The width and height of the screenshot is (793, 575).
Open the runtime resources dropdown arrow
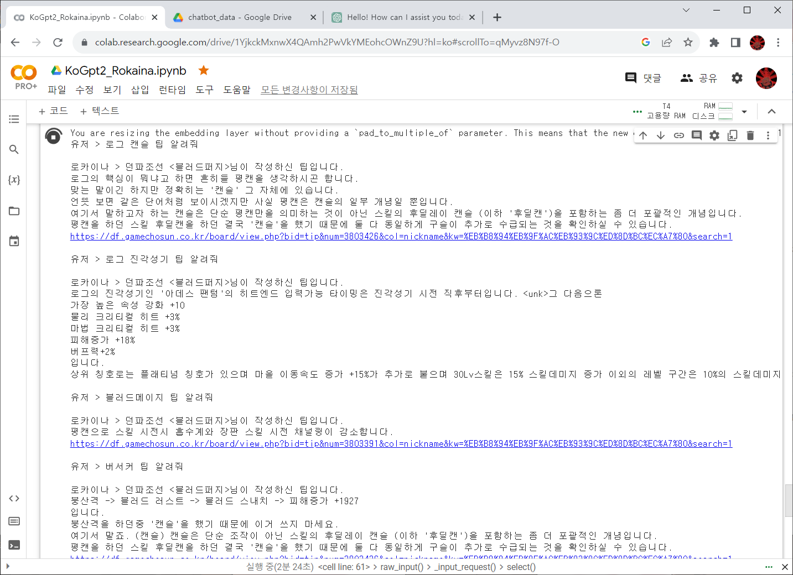point(744,111)
